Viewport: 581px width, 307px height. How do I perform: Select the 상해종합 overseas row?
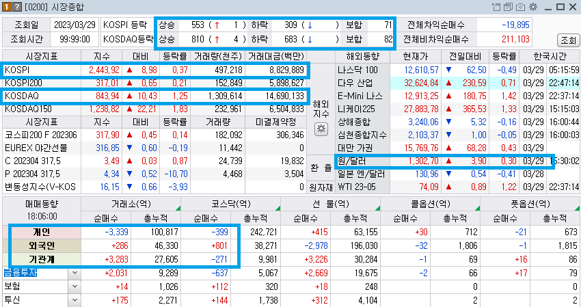pos(458,122)
